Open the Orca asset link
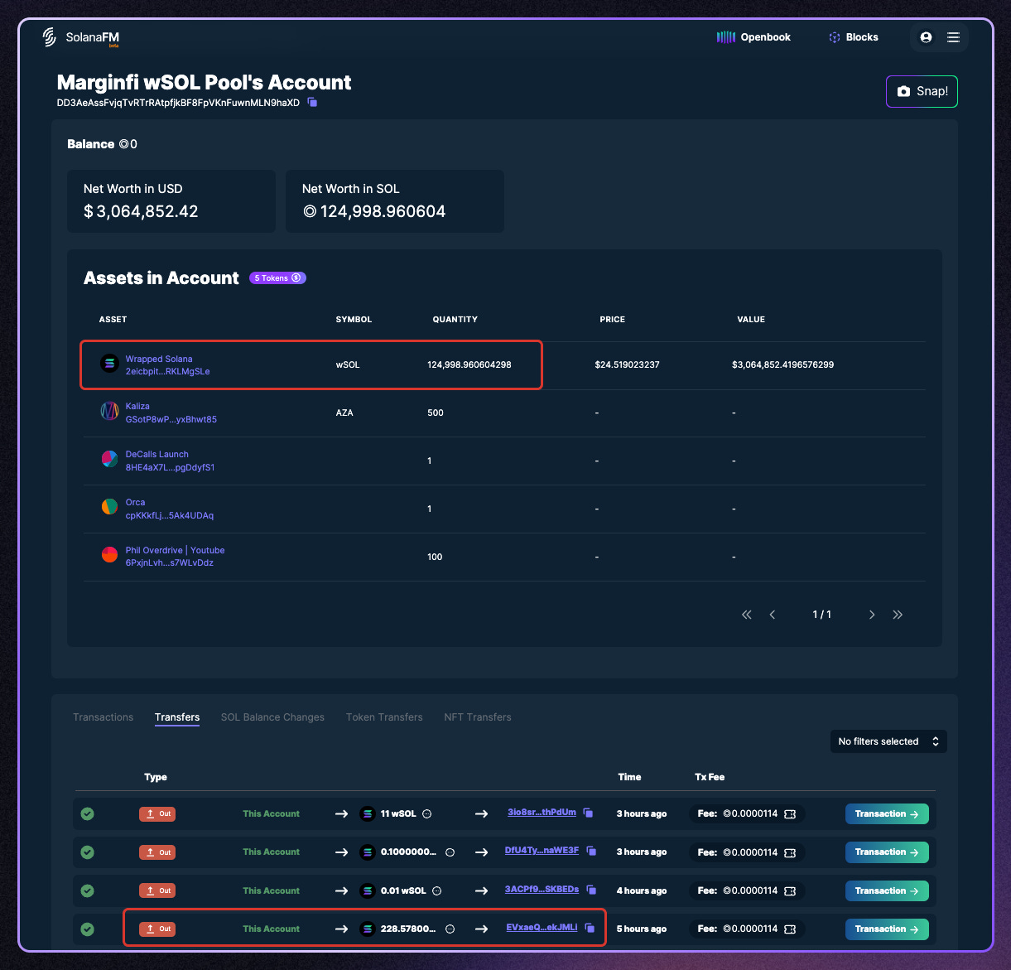Screen dimensions: 1011x970 (x=169, y=509)
